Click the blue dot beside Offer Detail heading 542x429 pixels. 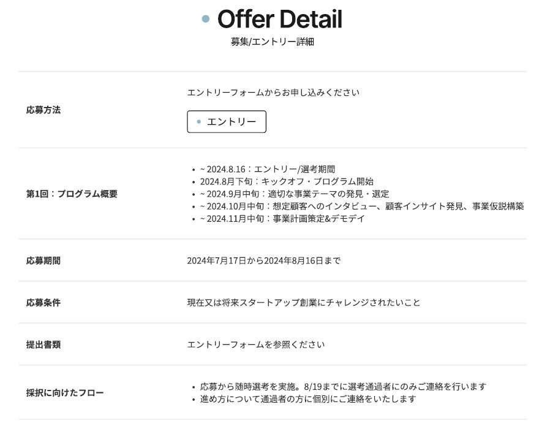click(x=206, y=20)
